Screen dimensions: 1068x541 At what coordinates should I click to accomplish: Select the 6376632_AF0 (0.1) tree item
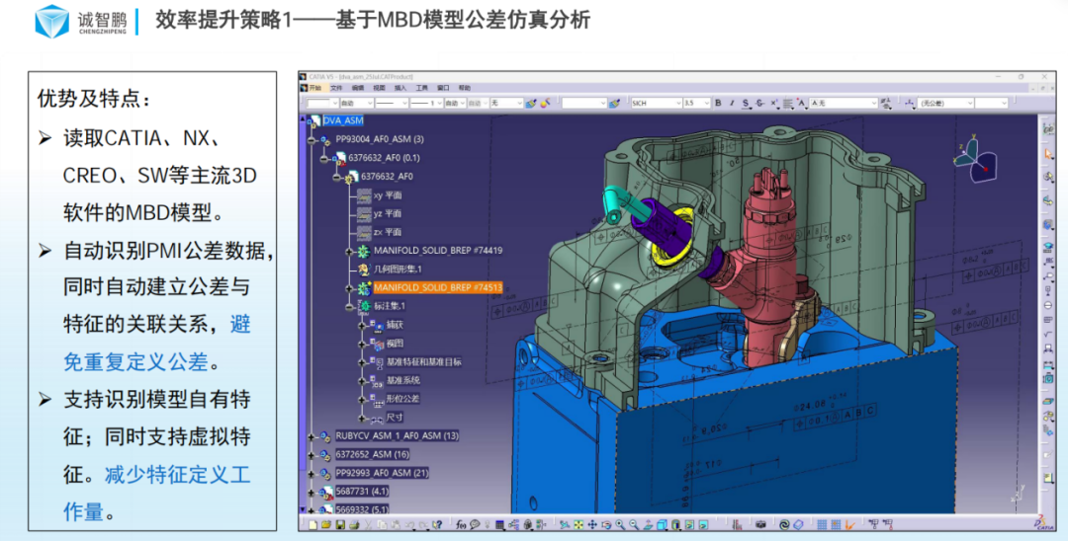[x=384, y=158]
